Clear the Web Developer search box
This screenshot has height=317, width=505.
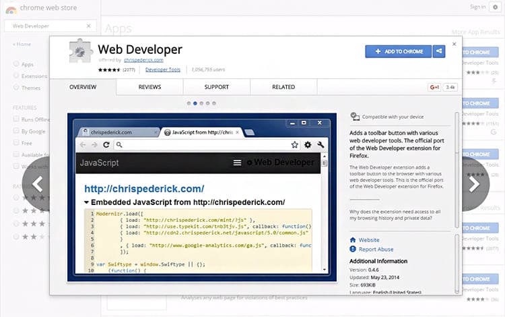coord(89,26)
